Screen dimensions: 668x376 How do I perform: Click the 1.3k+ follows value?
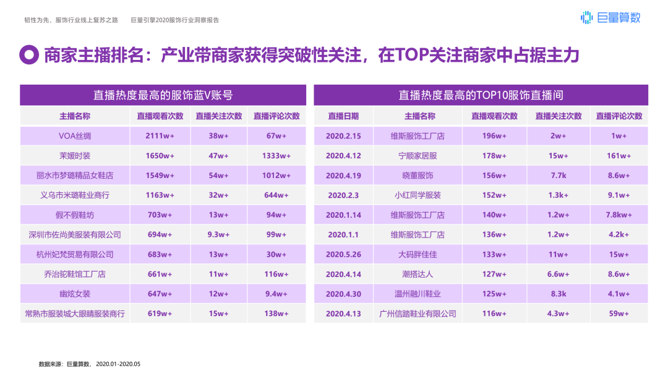tap(559, 195)
